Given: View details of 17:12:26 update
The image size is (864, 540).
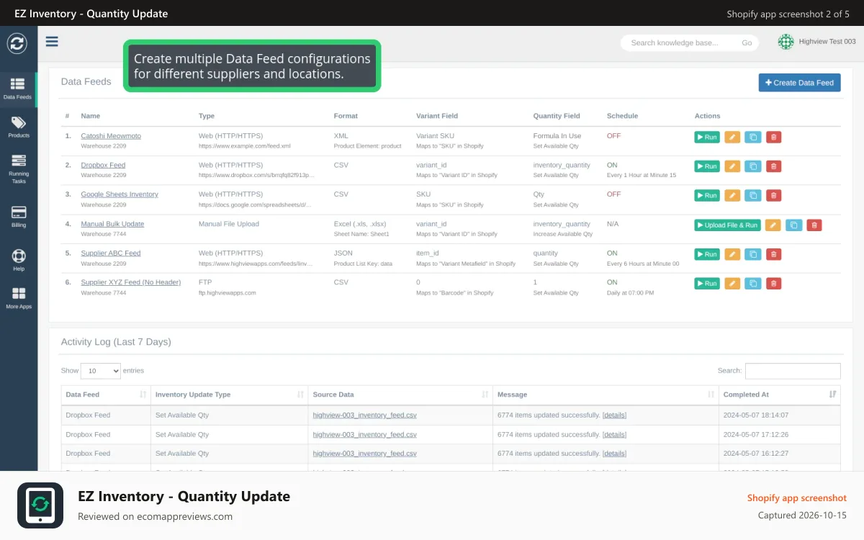Looking at the screenshot, I should tap(614, 435).
